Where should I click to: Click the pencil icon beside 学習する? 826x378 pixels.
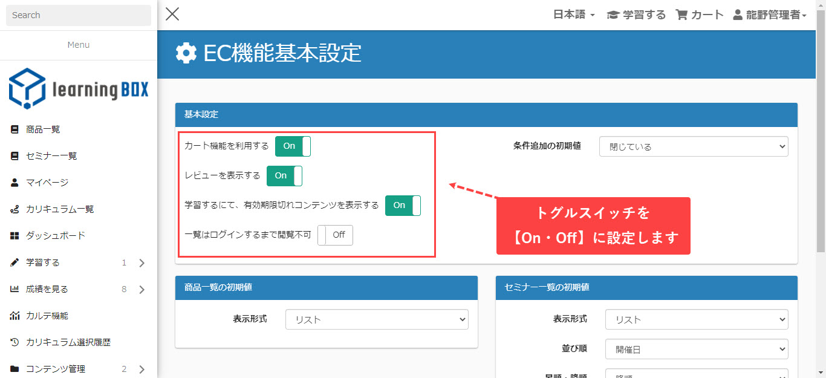pyautogui.click(x=15, y=262)
